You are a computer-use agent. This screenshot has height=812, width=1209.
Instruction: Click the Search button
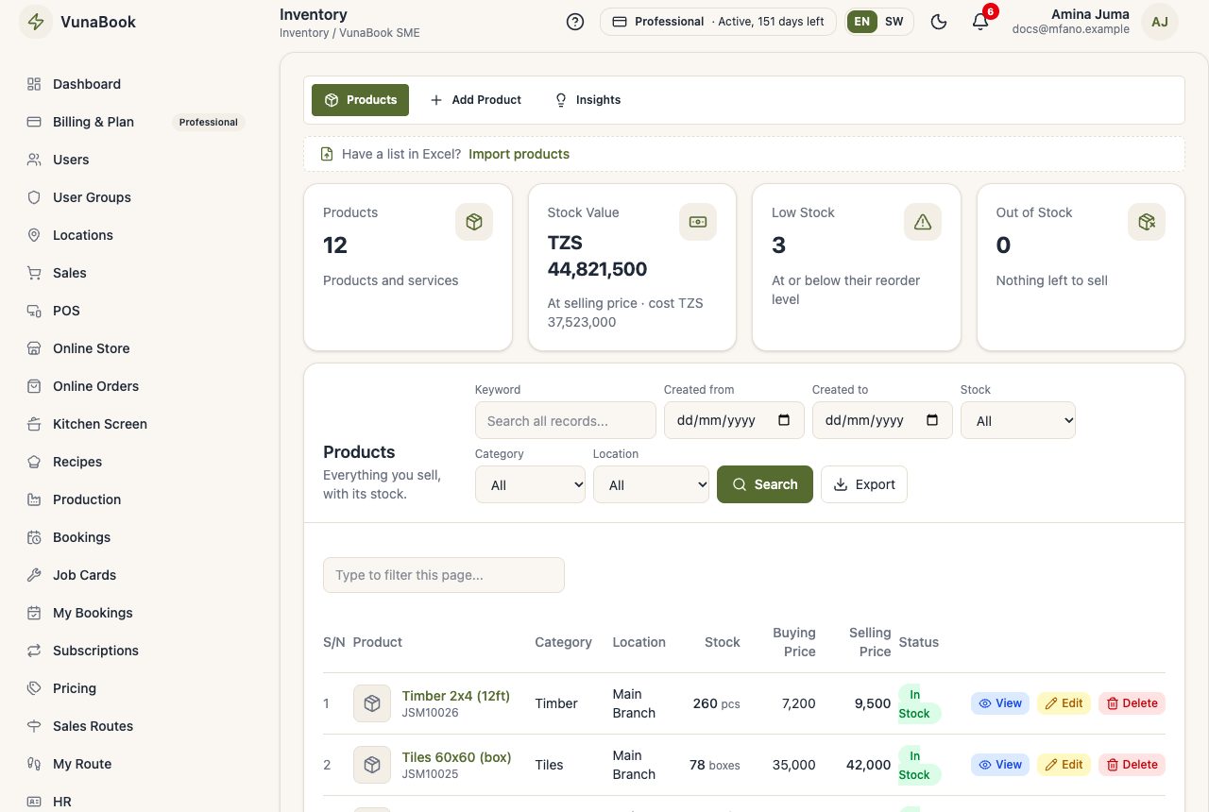click(765, 484)
